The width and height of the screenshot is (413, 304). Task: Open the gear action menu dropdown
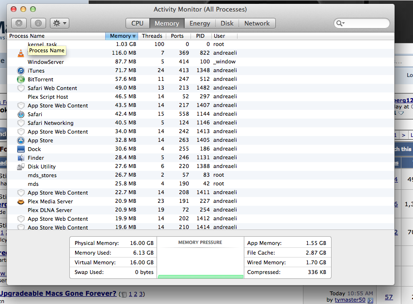coord(60,23)
